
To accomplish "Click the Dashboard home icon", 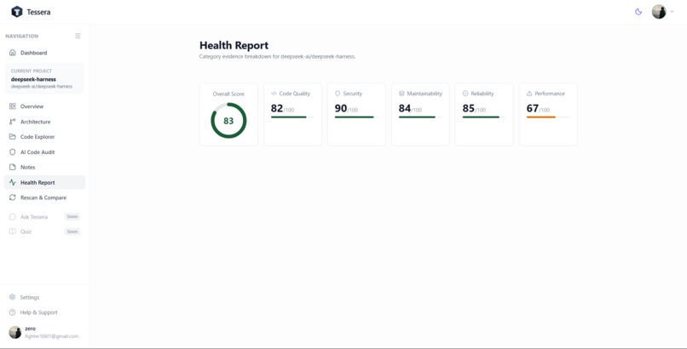I will (x=12, y=53).
